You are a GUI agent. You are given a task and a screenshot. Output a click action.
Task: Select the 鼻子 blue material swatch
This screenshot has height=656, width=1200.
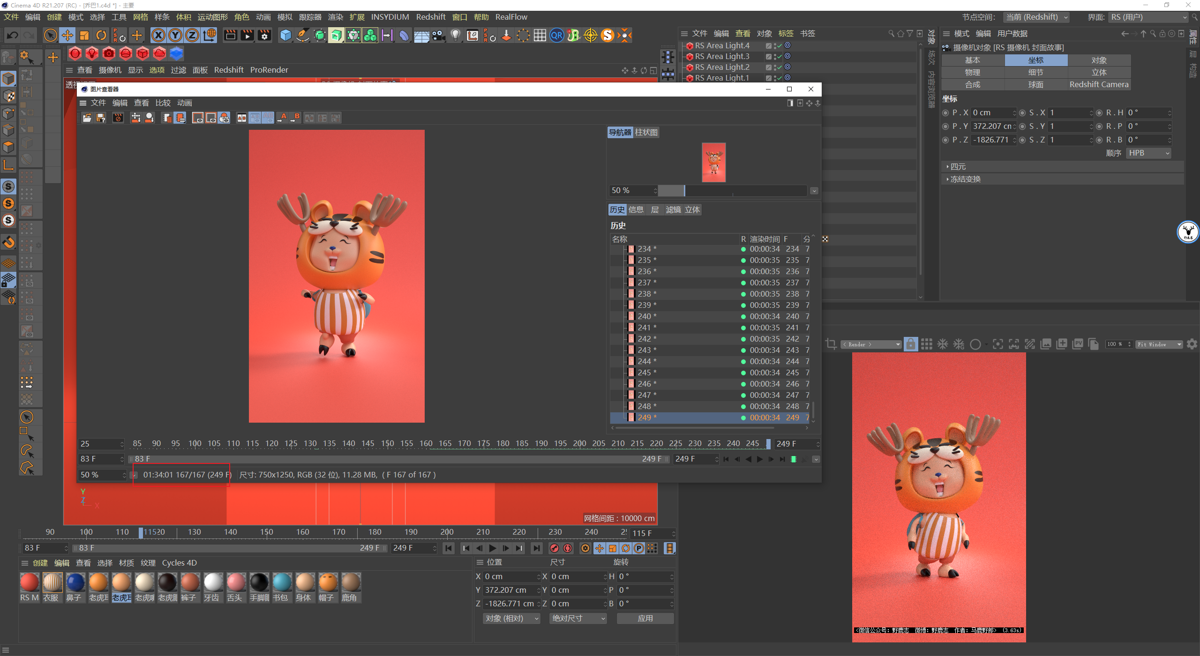click(75, 587)
